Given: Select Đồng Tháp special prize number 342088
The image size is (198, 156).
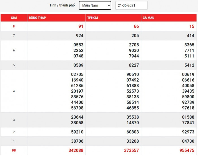Looking at the screenshot, I should [x=76, y=150].
